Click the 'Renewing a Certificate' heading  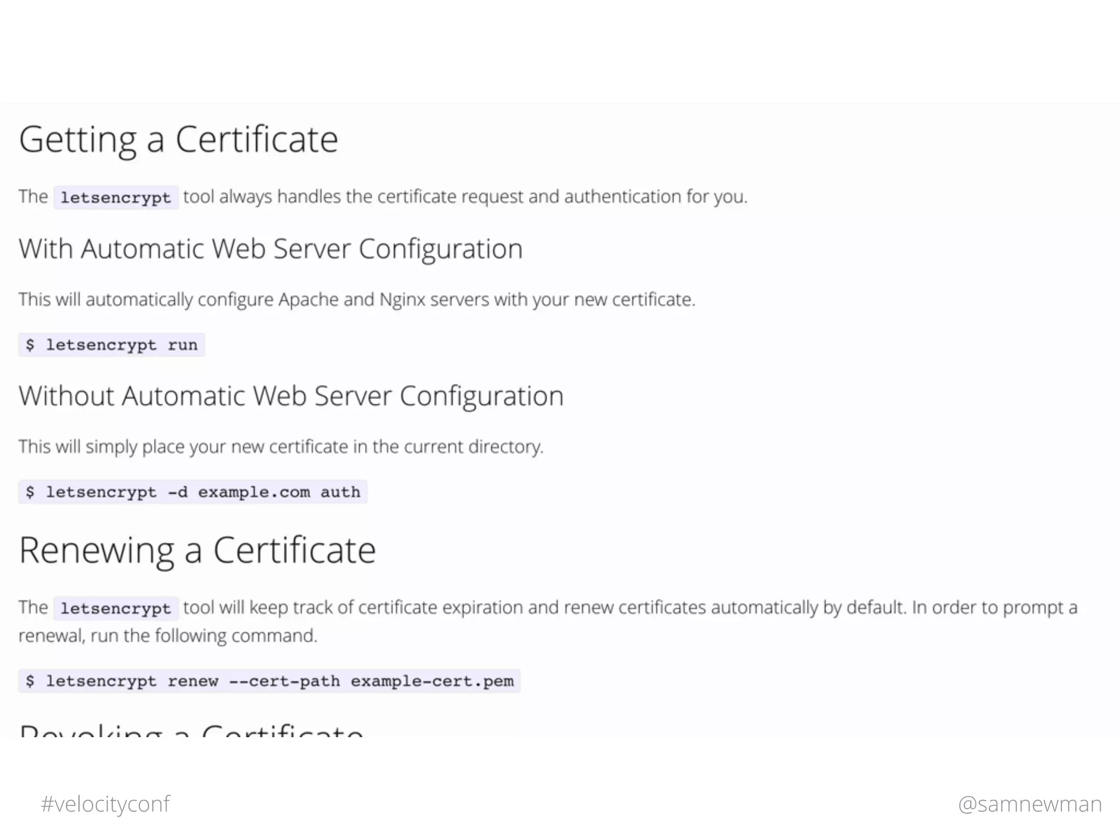(x=197, y=550)
